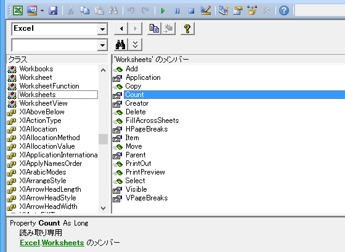This screenshot has height=252, width=345.
Task: Select the WorksheetView class
Action: [x=43, y=103]
